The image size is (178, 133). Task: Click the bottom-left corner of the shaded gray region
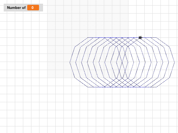[47, 78]
